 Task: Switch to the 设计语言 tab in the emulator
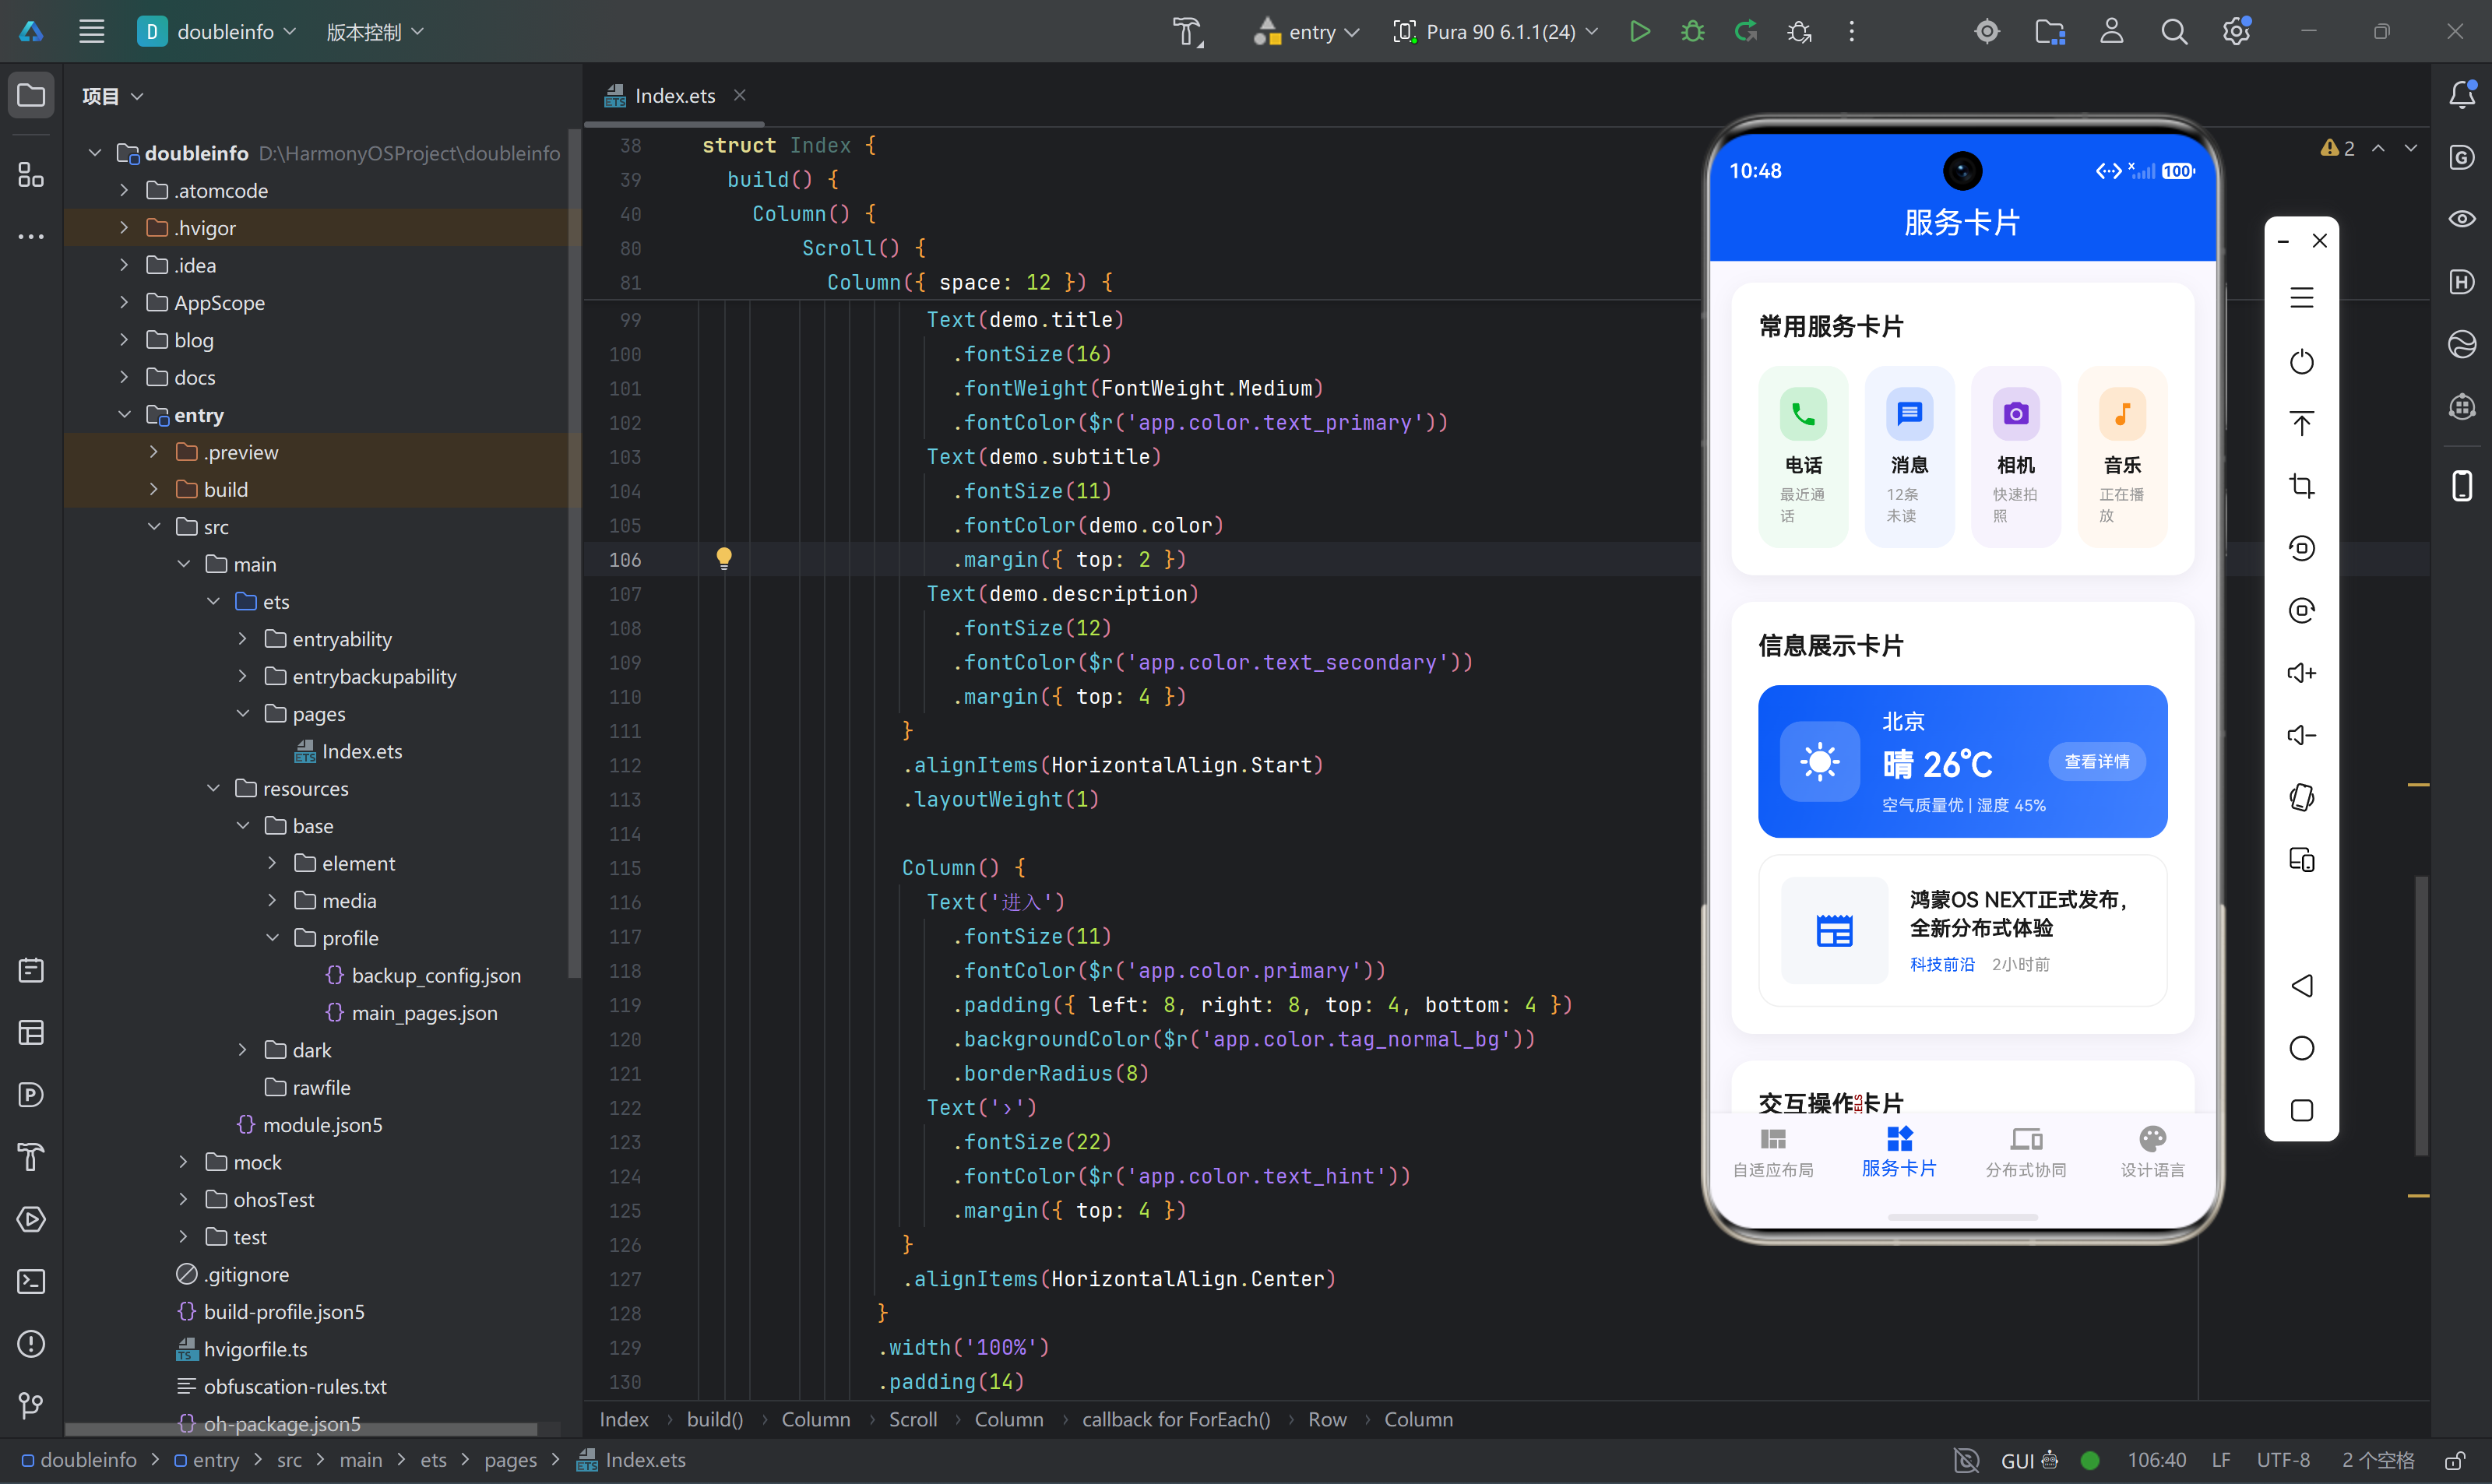coord(2153,1152)
